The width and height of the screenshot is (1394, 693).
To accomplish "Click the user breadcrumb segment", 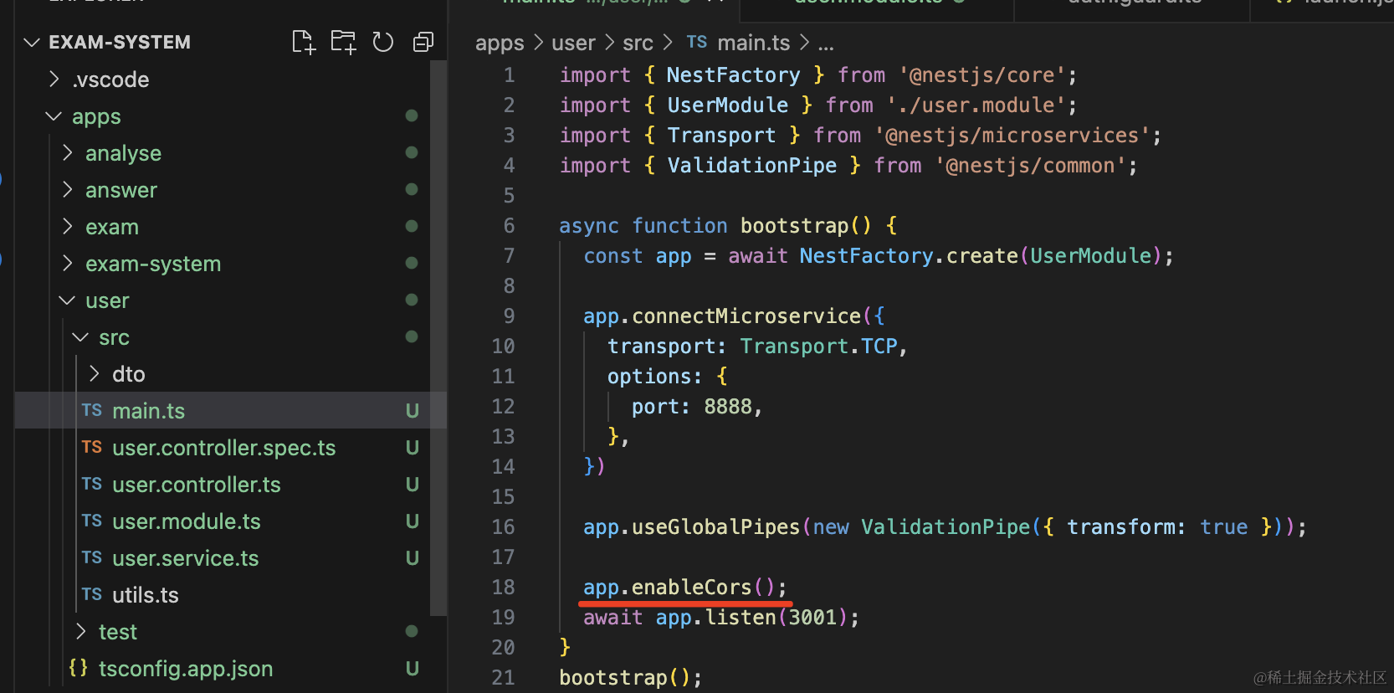I will click(x=573, y=43).
